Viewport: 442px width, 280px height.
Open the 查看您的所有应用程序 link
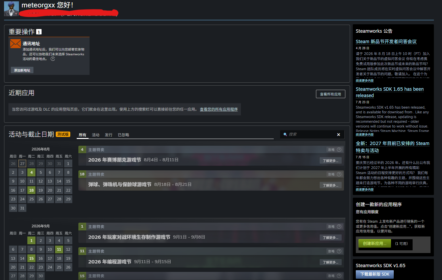point(219,109)
